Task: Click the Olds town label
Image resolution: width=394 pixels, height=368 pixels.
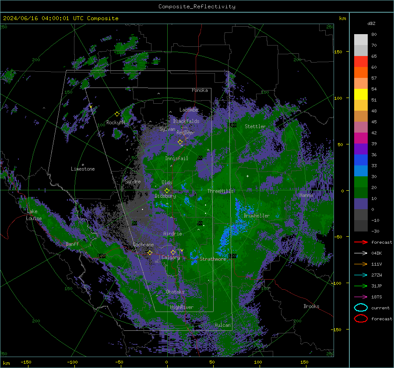Action: (x=167, y=182)
